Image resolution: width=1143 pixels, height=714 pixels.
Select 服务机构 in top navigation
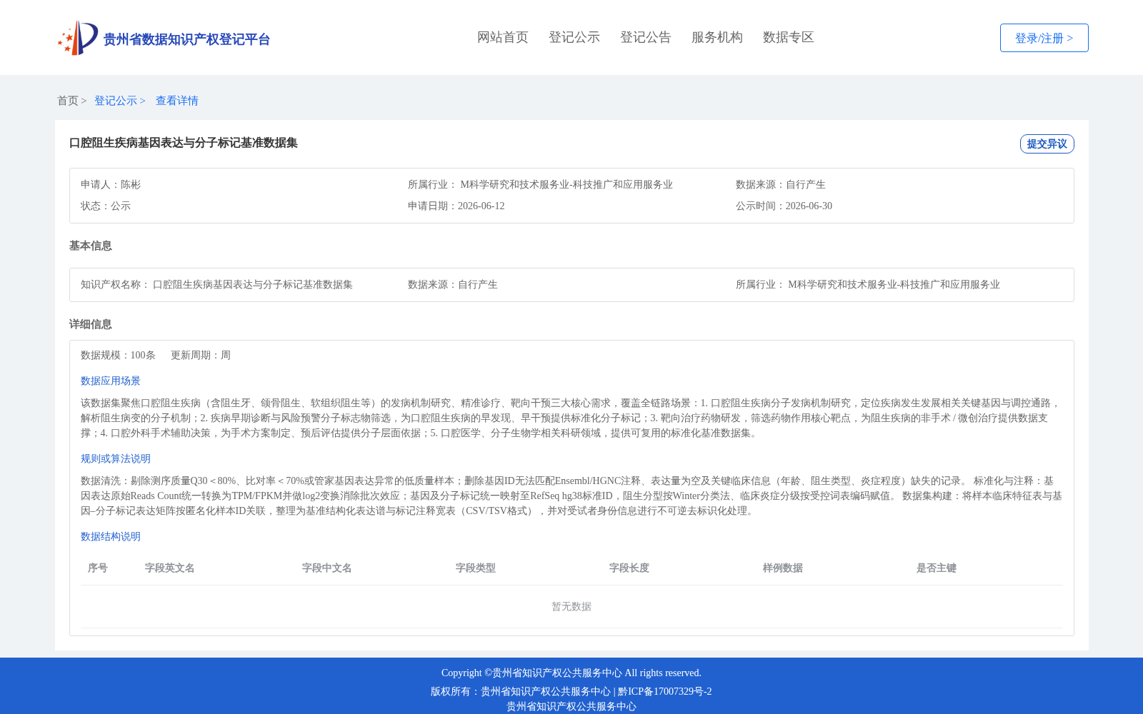[717, 37]
